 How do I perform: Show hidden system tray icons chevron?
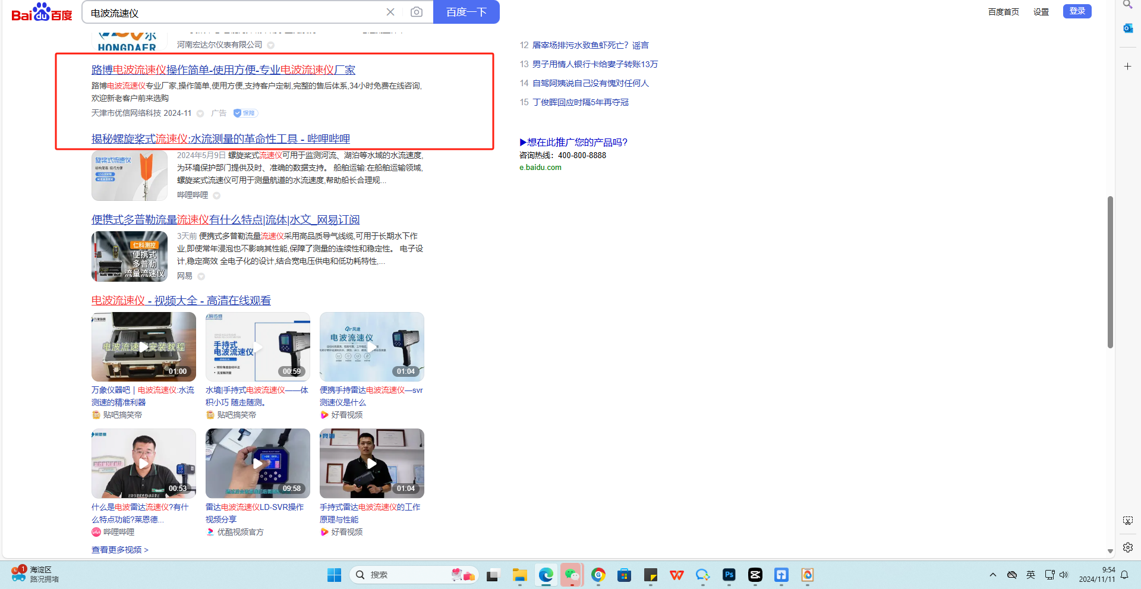[993, 575]
